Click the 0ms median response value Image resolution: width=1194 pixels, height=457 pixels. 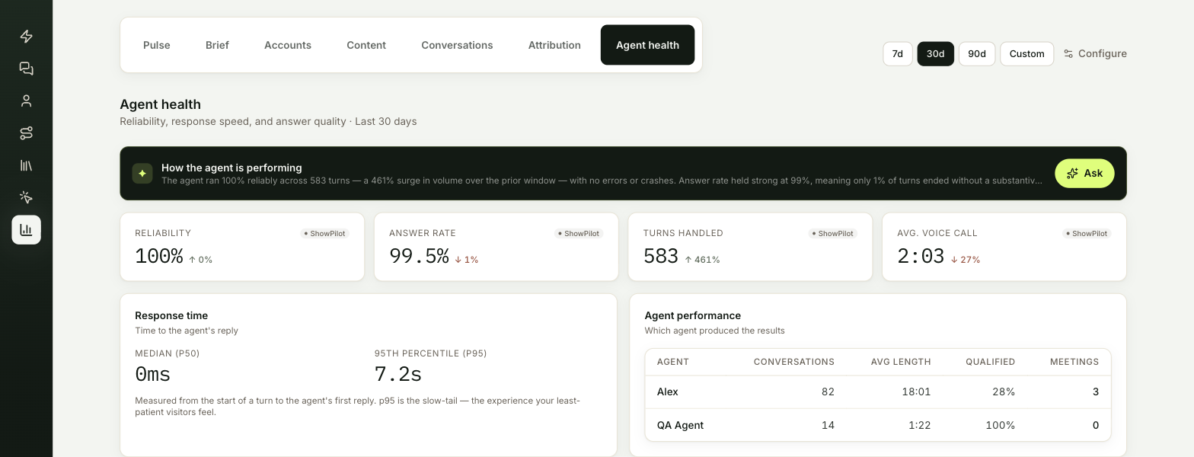[152, 375]
